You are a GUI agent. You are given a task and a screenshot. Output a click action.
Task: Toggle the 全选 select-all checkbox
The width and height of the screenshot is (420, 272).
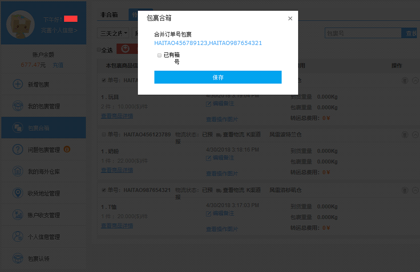click(x=99, y=50)
